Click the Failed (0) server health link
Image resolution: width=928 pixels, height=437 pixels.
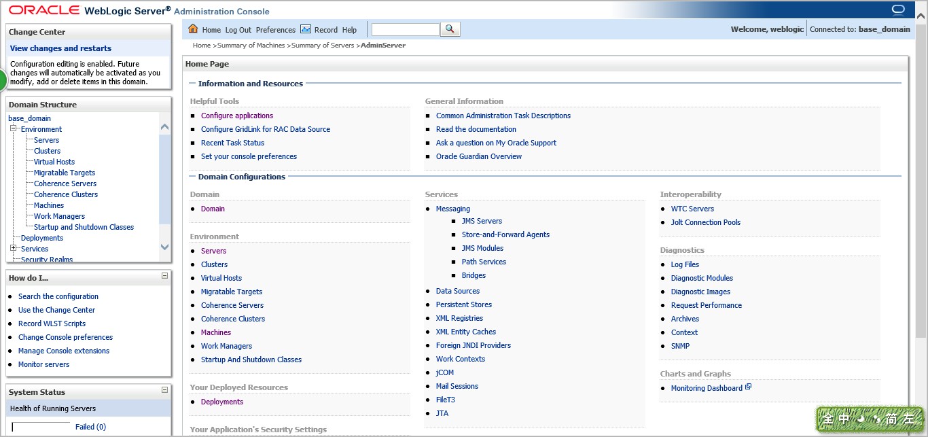[90, 427]
